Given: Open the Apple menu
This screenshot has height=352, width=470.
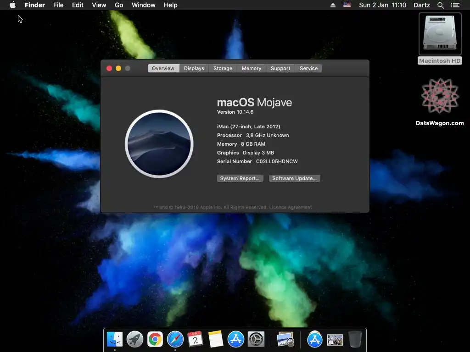Looking at the screenshot, I should [x=12, y=5].
